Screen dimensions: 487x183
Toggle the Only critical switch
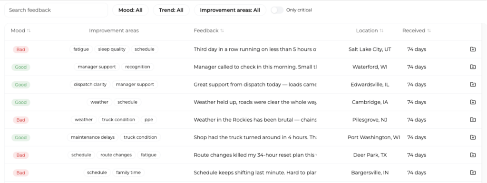(x=277, y=10)
